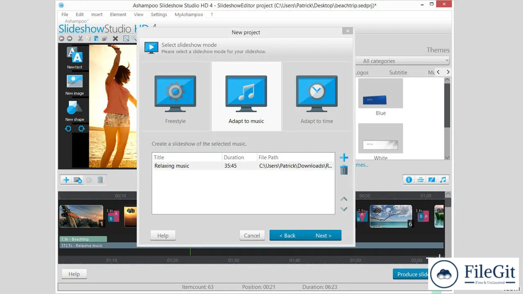Click the horizontal lines icon above the timeline
The width and height of the screenshot is (523, 294).
[x=420, y=180]
